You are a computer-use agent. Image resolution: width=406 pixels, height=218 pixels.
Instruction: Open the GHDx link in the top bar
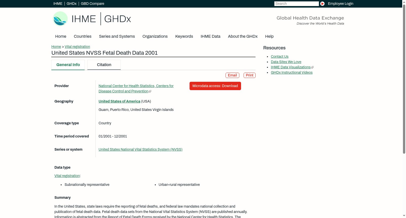(72, 4)
